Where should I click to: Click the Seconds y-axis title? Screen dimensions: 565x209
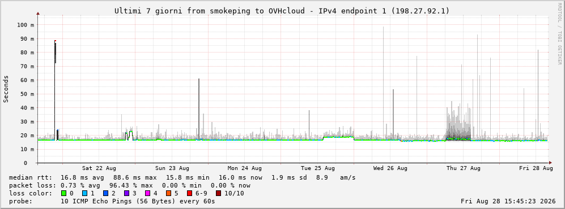coord(6,89)
